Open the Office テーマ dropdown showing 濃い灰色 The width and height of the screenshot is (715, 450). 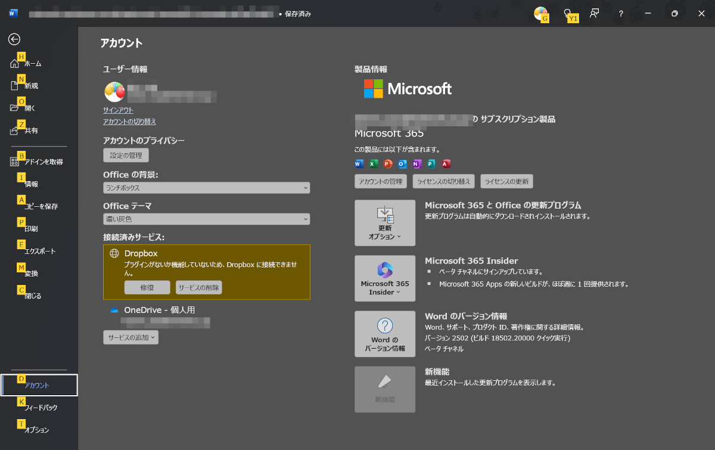pos(206,219)
